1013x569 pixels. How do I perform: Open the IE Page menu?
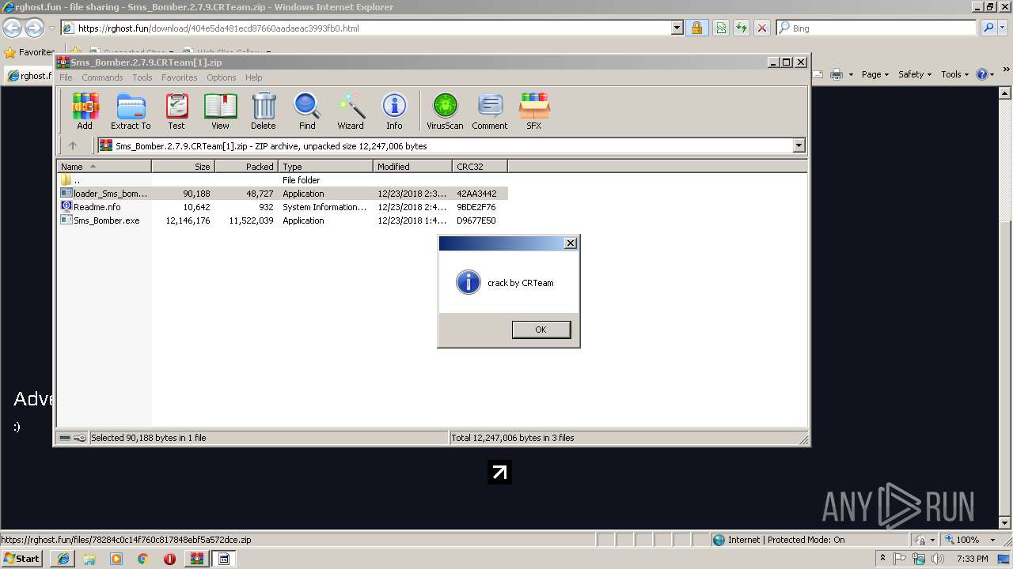point(875,74)
